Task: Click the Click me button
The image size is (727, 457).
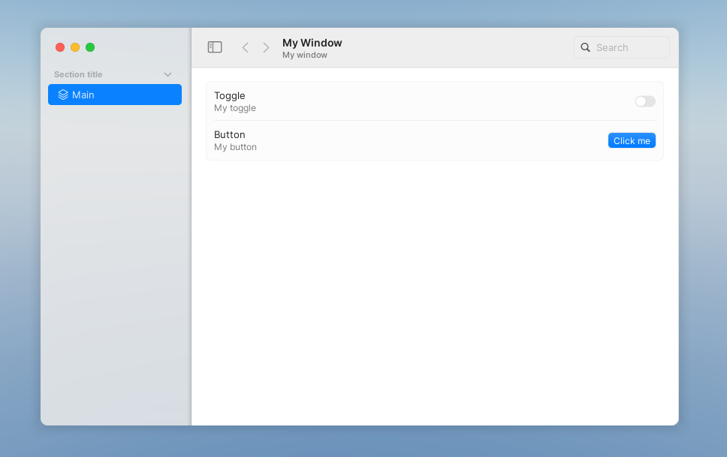Action: point(632,140)
